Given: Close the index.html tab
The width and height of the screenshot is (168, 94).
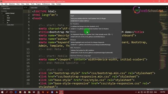Looking at the screenshot, I should (x=46, y=8).
